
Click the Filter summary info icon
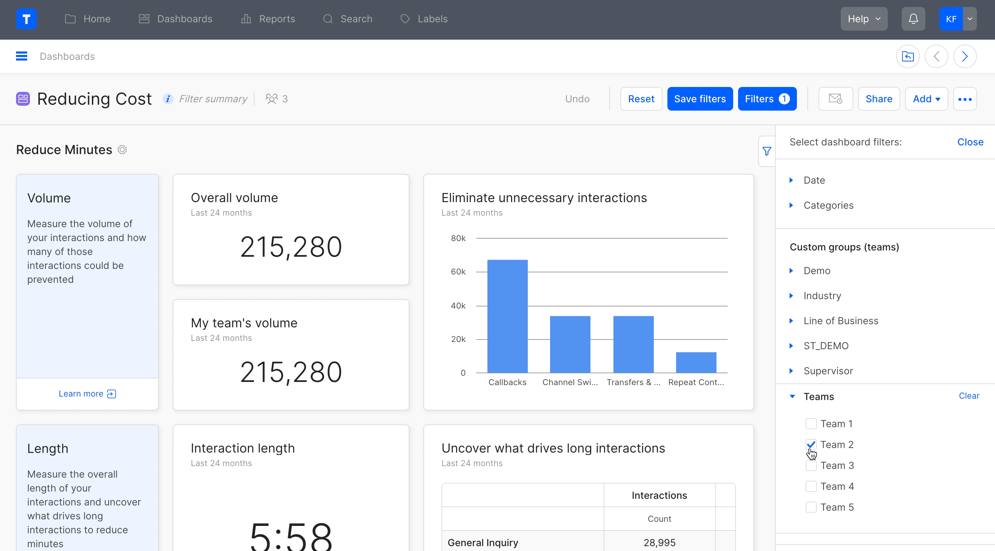[x=168, y=99]
